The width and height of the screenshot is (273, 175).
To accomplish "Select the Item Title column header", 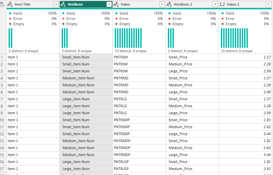I will coord(33,4).
